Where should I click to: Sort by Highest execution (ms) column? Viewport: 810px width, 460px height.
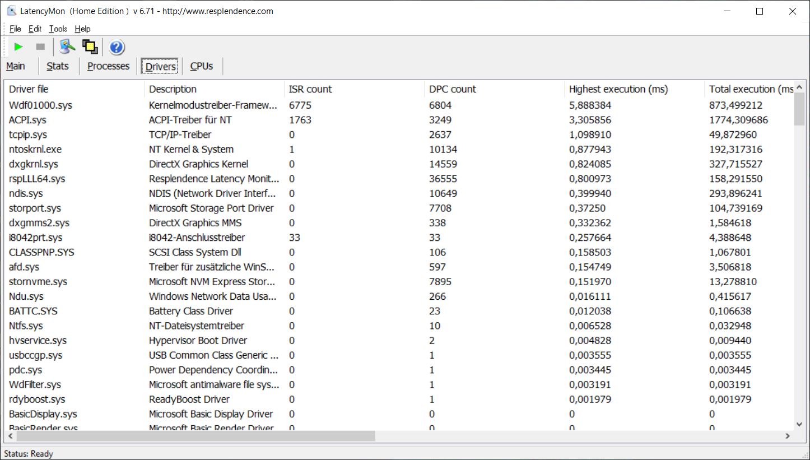(618, 89)
